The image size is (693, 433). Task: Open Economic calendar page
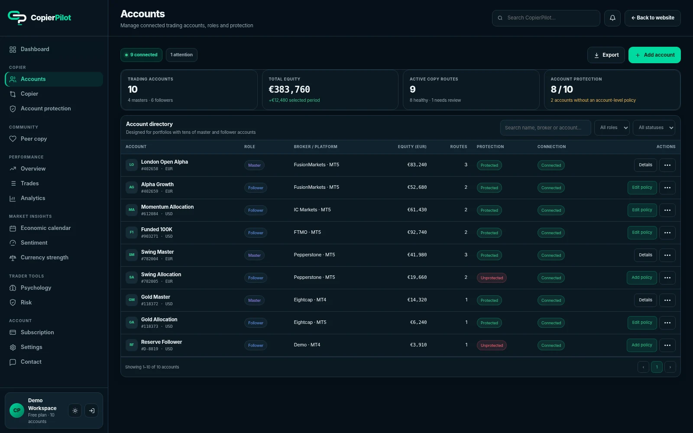pos(54,228)
